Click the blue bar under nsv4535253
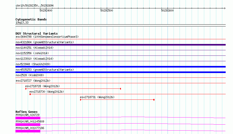The width and height of the screenshot is (233, 134). (x=120, y=72)
